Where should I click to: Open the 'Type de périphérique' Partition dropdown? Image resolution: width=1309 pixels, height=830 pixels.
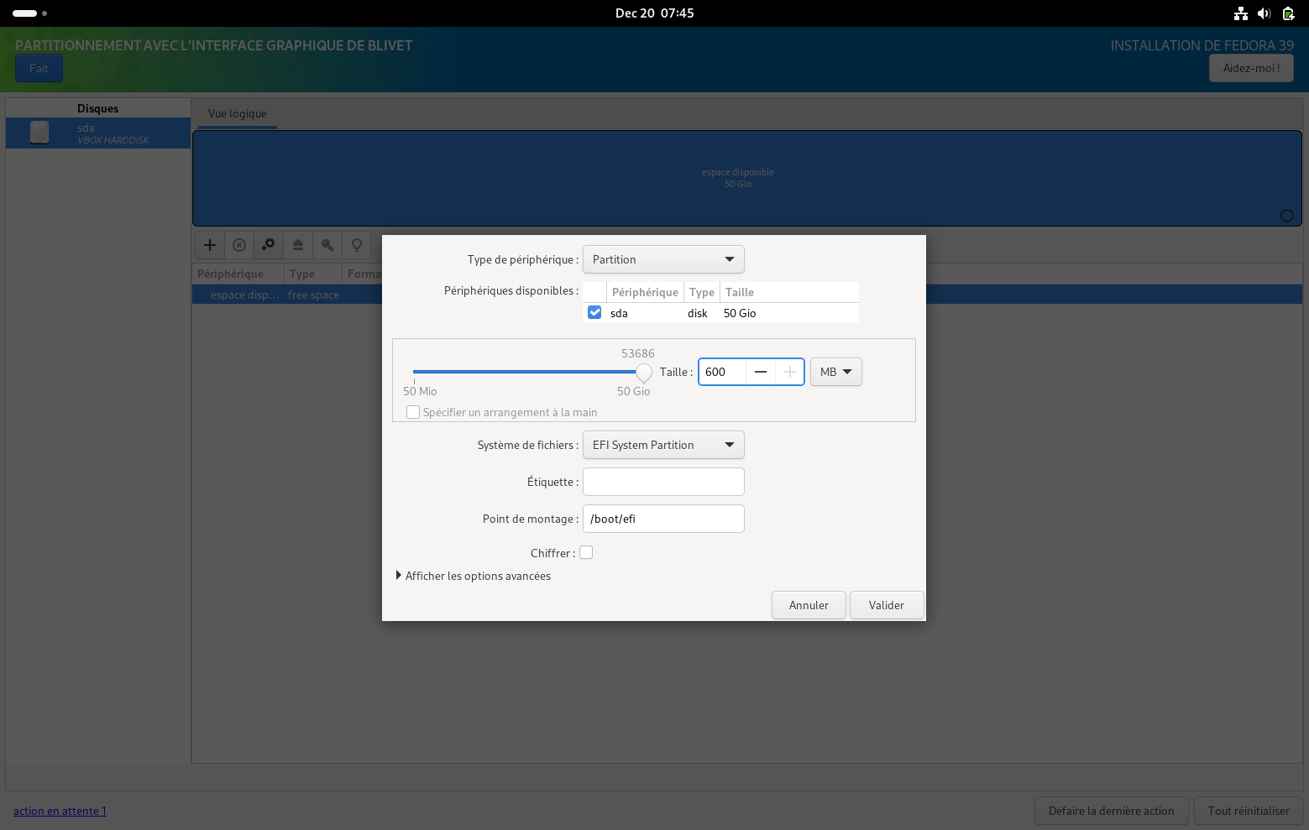663,259
